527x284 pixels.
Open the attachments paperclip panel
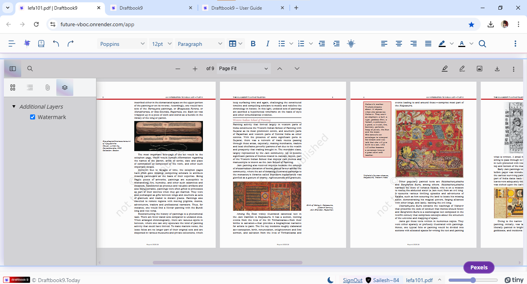pos(47,87)
